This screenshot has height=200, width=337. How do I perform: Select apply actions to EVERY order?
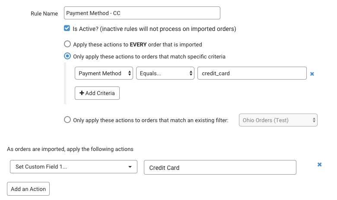click(x=67, y=44)
